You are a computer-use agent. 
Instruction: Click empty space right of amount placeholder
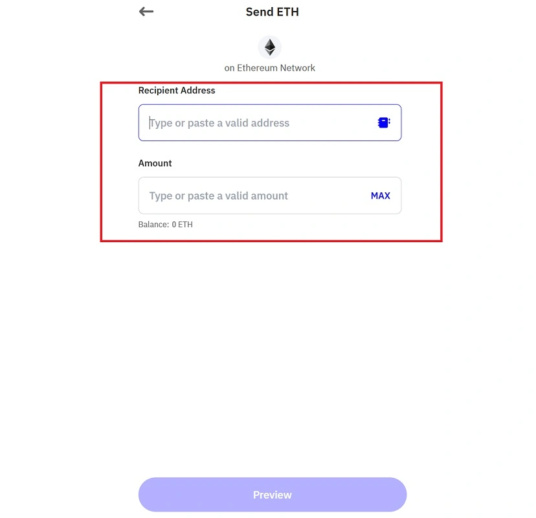tap(328, 196)
